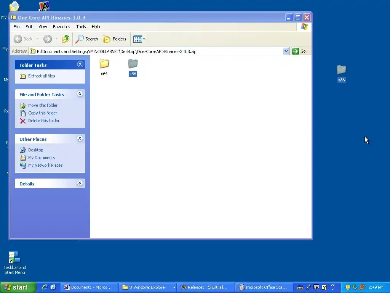390x293 pixels.
Task: Click the security shield tray icon
Action: point(348,287)
